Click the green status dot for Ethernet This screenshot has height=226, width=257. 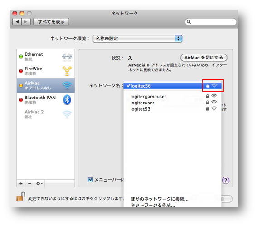point(21,57)
